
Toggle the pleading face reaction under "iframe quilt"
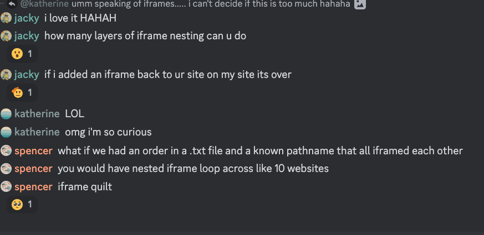22,205
